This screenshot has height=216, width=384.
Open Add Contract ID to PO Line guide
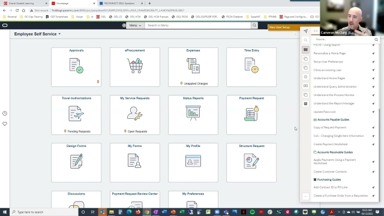(x=331, y=187)
